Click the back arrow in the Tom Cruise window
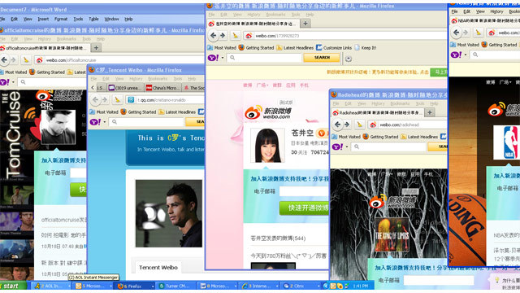This screenshot has height=293, width=520. 4,60
